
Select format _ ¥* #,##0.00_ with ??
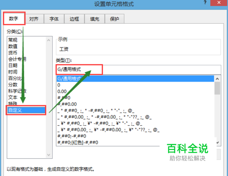(x=135, y=129)
